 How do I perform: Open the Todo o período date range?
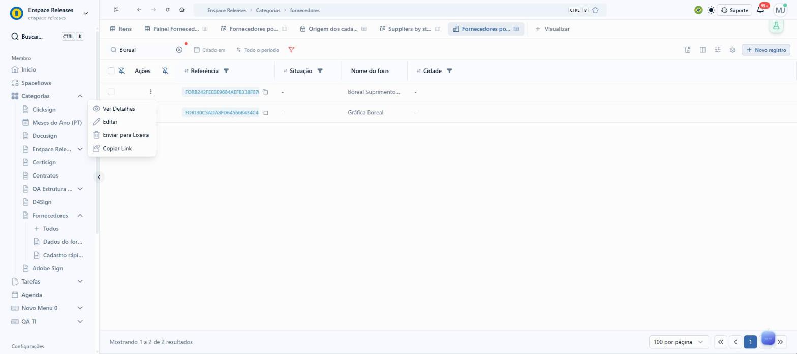coord(258,50)
